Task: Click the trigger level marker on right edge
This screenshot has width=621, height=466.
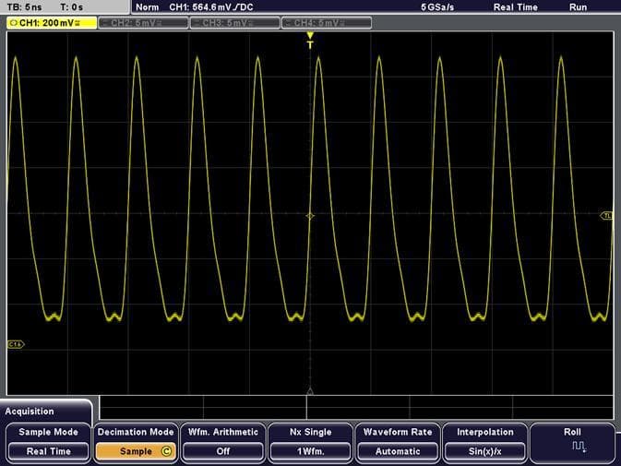Action: (607, 215)
